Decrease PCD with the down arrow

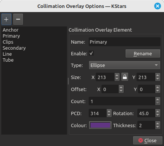click(x=109, y=115)
